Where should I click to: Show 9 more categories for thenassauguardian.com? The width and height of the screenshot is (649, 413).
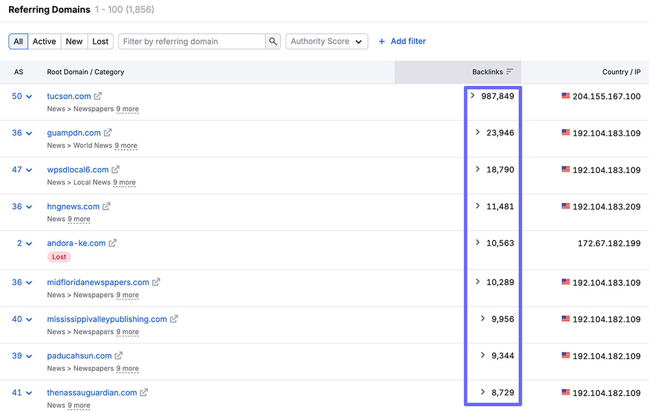click(79, 406)
